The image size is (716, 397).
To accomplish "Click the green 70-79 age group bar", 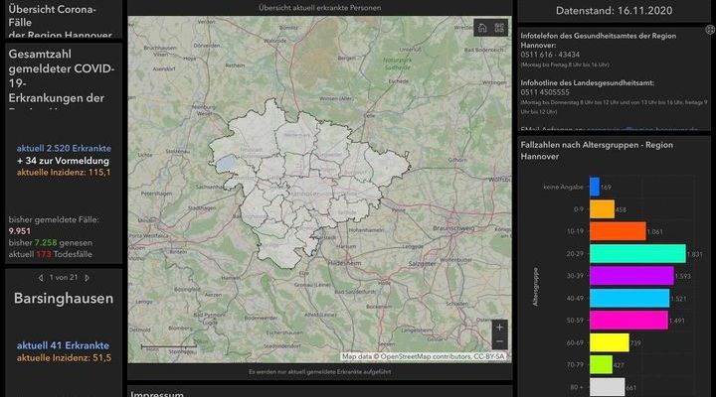I will click(x=601, y=364).
